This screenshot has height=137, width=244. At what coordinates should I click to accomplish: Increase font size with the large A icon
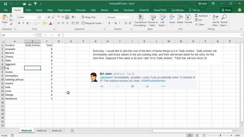pos(49,17)
